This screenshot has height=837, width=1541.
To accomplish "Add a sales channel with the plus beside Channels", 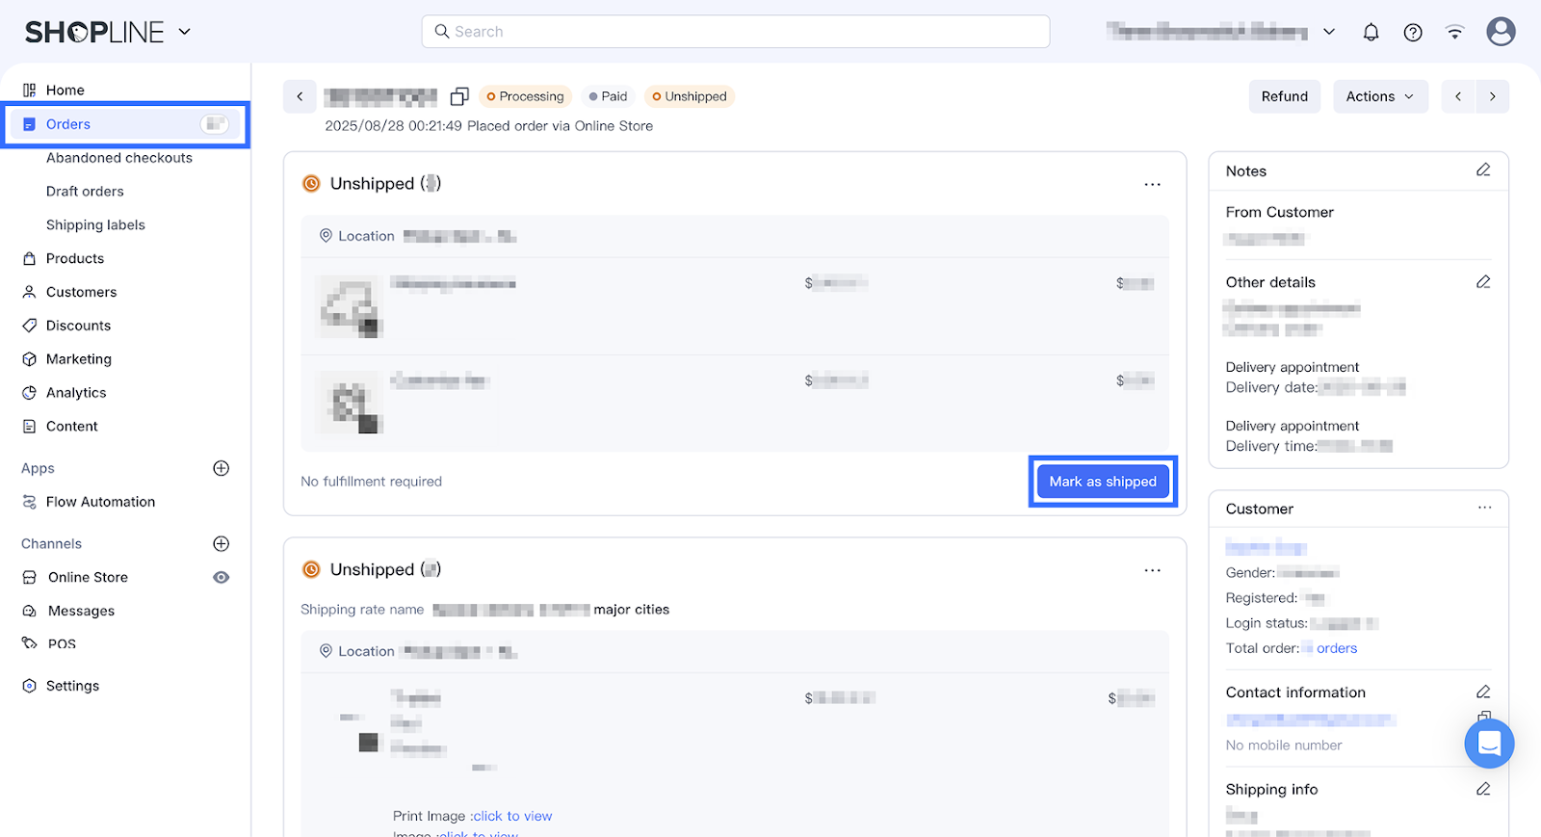I will click(222, 543).
